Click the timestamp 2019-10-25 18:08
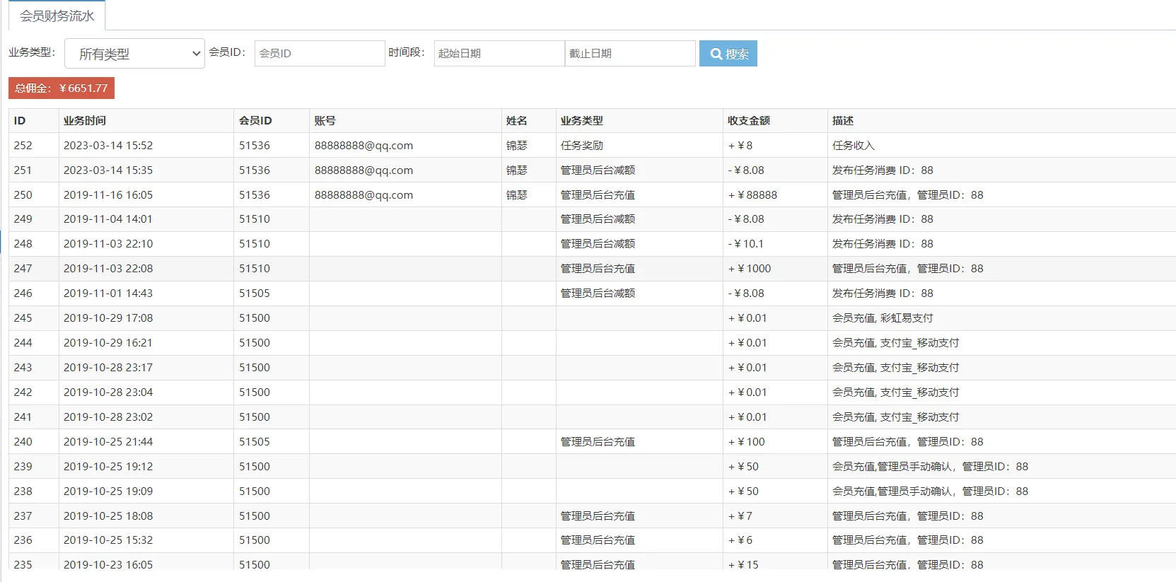The height and width of the screenshot is (582, 1176). (108, 516)
